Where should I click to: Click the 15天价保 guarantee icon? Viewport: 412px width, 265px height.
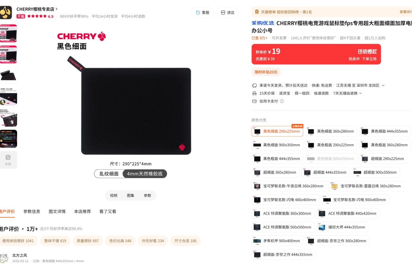tap(254, 93)
